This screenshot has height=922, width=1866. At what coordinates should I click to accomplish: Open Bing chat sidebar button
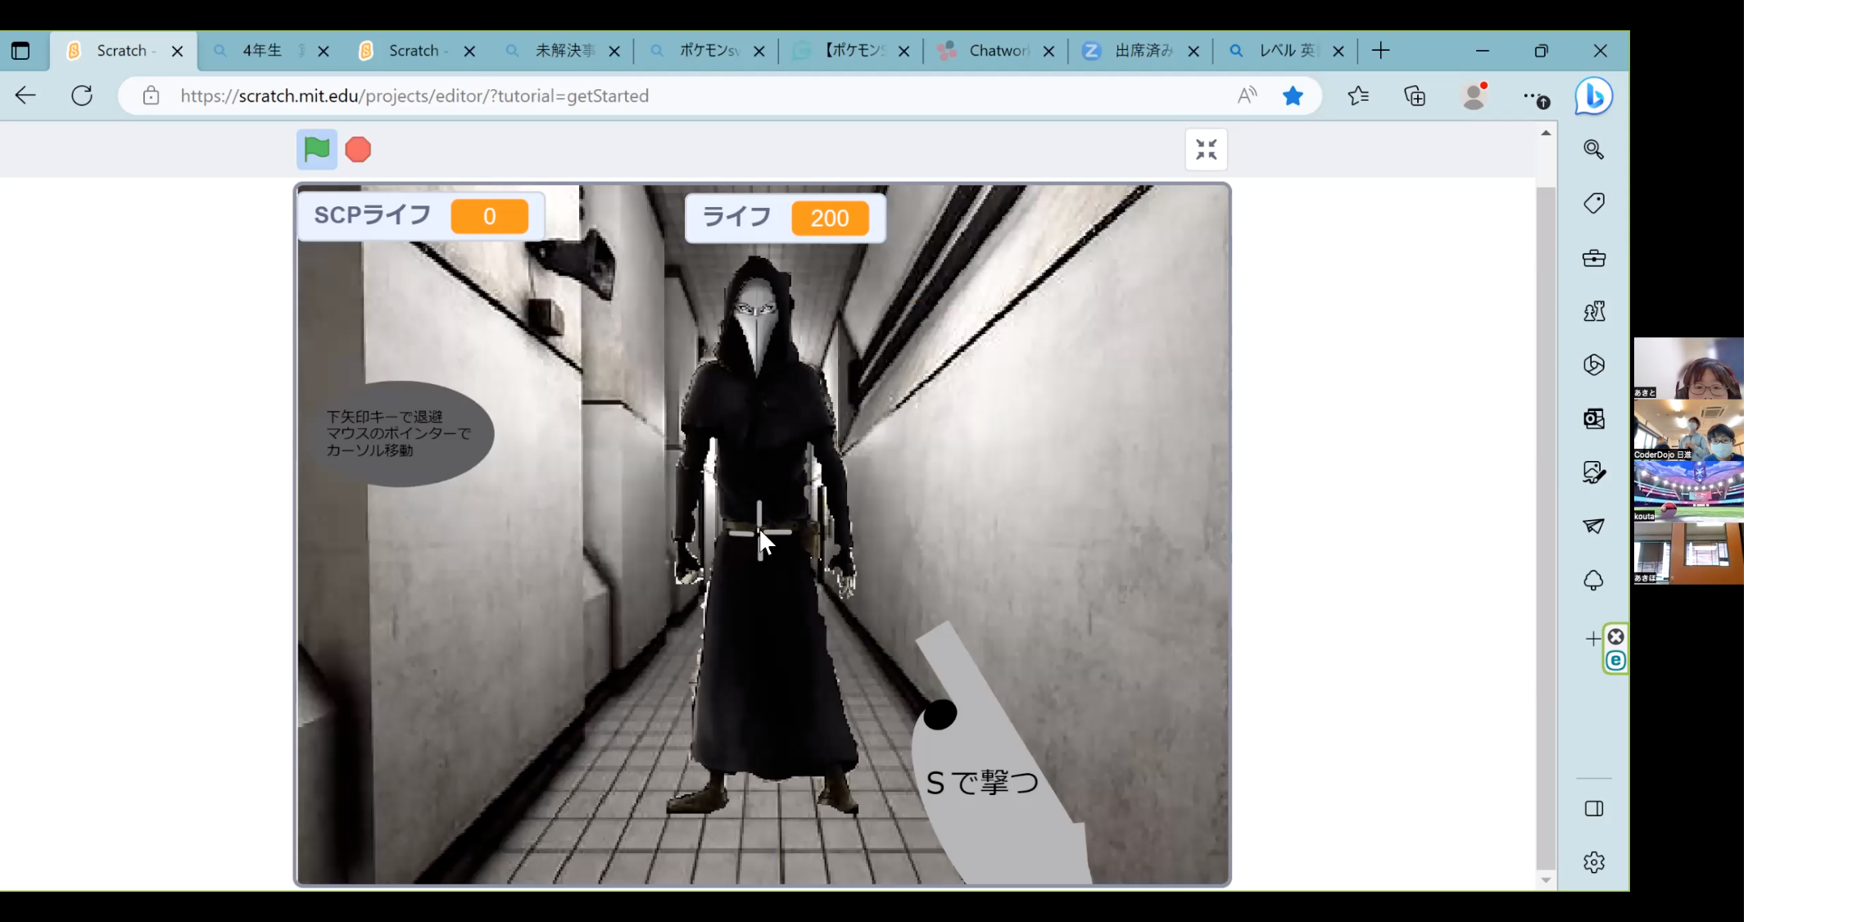1593,97
